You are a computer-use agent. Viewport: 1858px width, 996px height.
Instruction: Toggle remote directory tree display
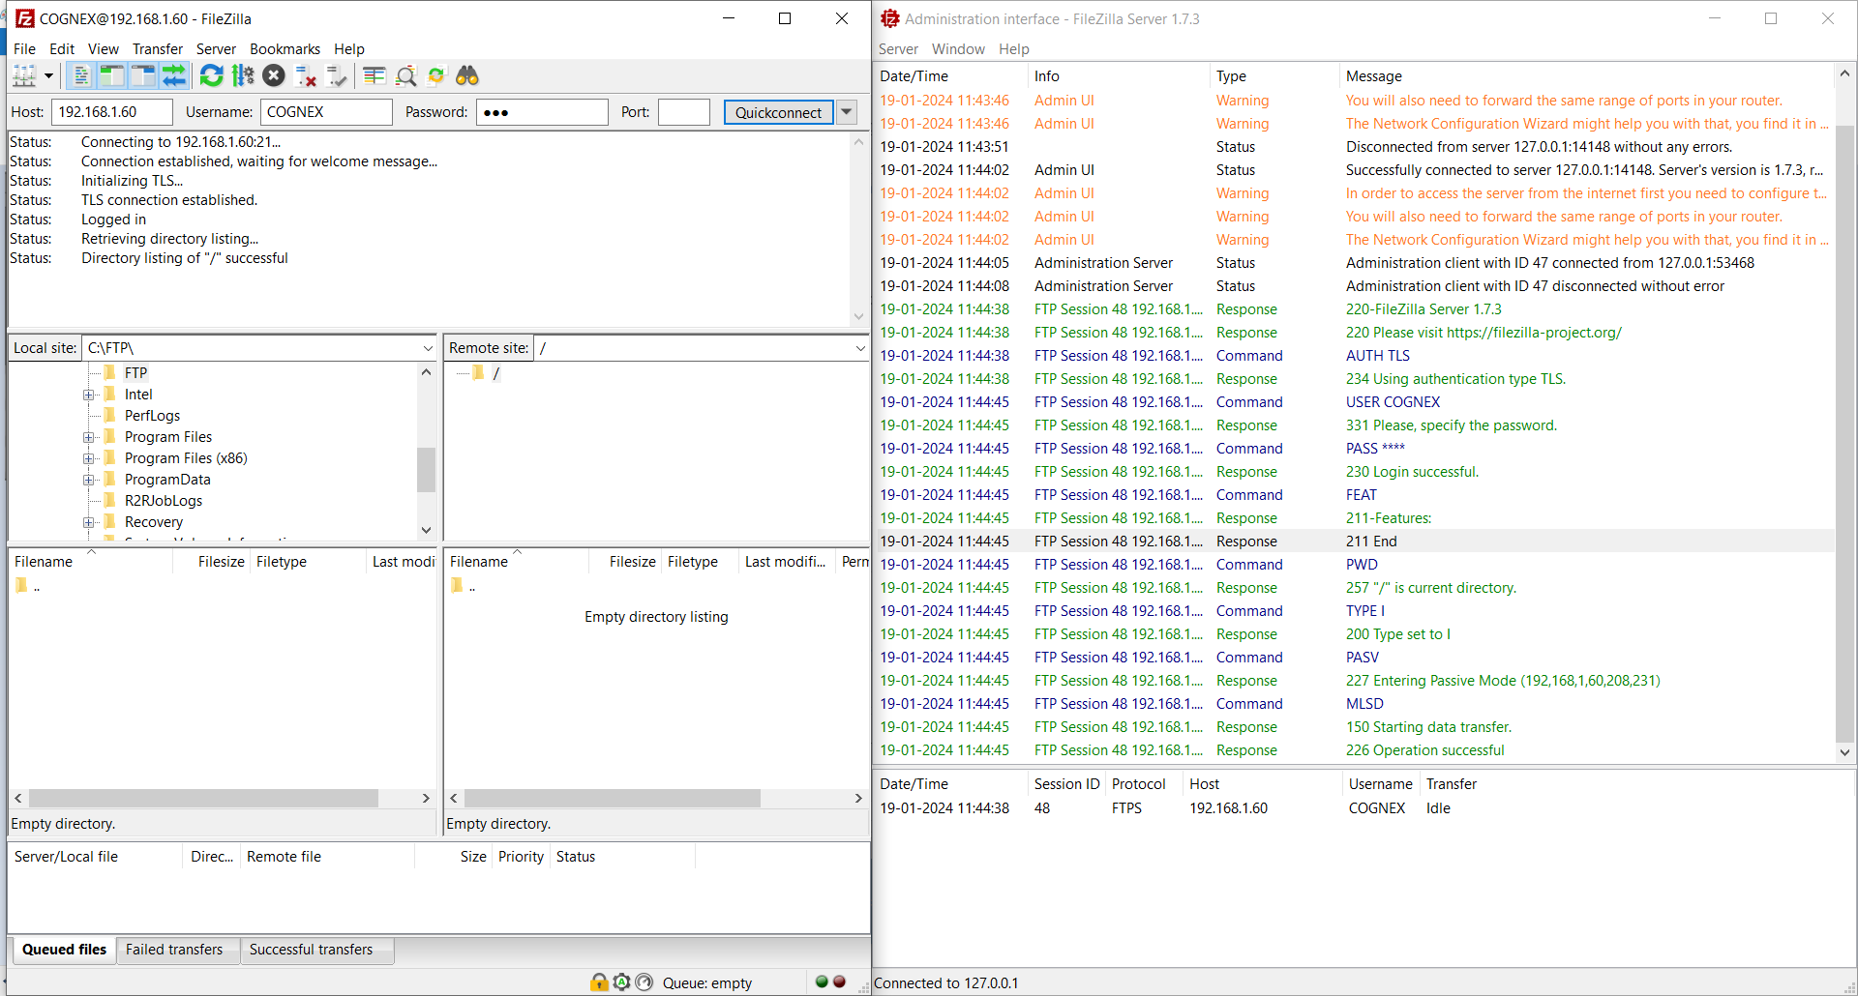click(143, 75)
